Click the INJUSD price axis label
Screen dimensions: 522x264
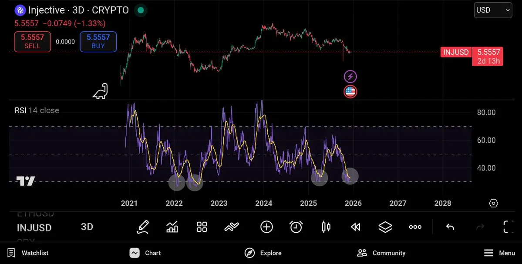(456, 52)
